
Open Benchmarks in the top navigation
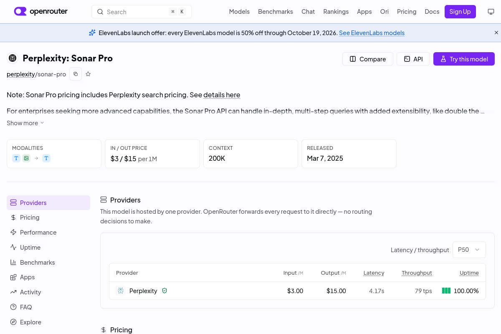click(x=276, y=12)
